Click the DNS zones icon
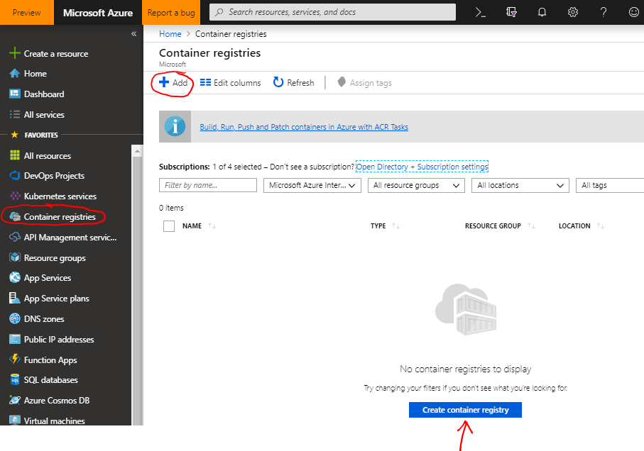This screenshot has height=451, width=644. tap(14, 318)
